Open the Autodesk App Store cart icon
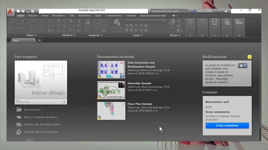The image size is (268, 150). [x=219, y=11]
